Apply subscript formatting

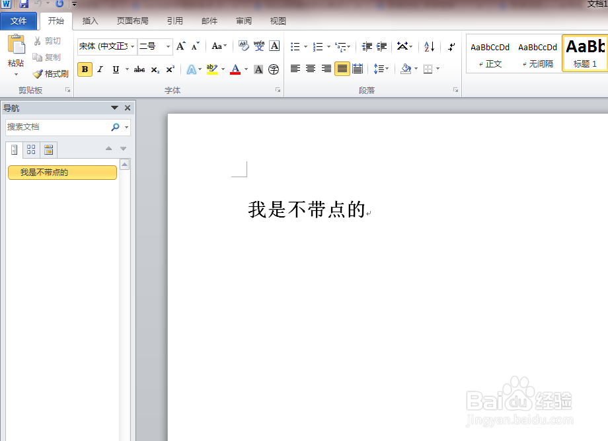tap(155, 68)
